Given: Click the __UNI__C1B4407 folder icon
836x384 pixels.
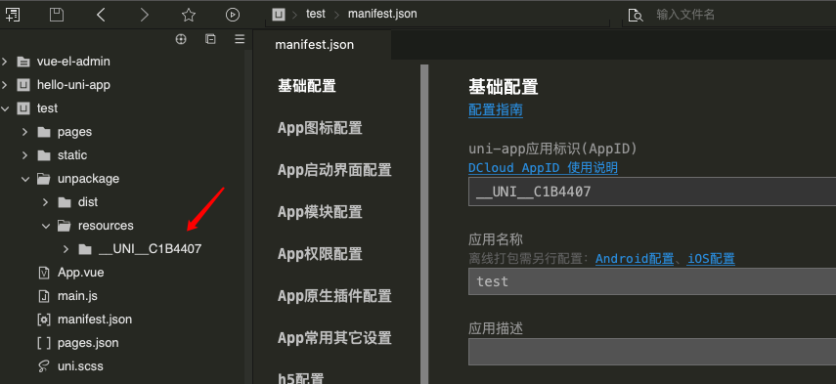Looking at the screenshot, I should (x=85, y=249).
